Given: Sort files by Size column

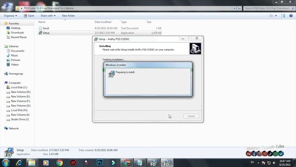Looking at the screenshot, I should click(x=149, y=22).
